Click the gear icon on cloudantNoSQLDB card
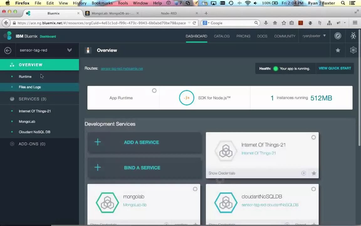361x226 pixels. coord(314,189)
